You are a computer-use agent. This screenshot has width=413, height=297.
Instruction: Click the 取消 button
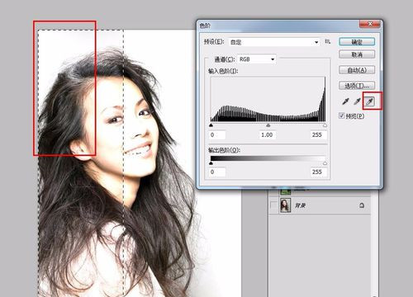[357, 54]
